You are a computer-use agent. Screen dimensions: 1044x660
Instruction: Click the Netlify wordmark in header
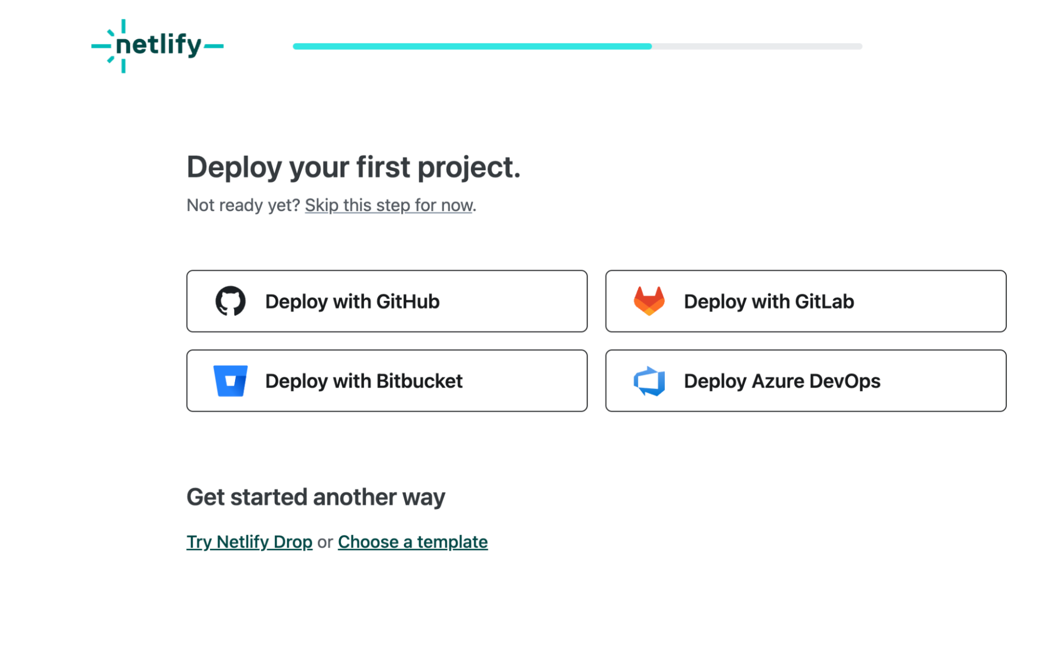[158, 44]
